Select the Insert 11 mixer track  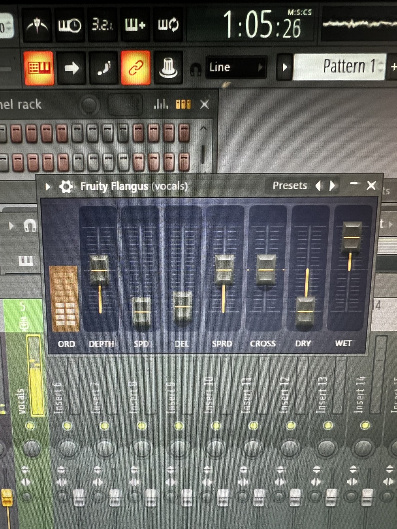[246, 396]
